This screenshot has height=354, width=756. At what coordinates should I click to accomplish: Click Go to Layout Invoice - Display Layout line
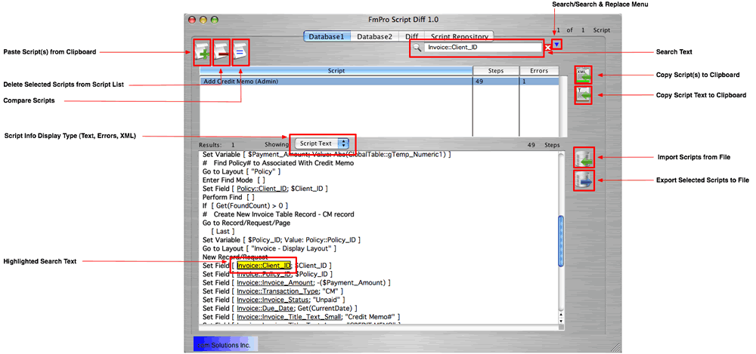(x=270, y=248)
